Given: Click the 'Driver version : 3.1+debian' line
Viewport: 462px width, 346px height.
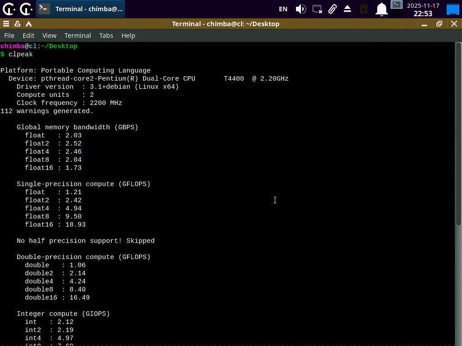Looking at the screenshot, I should click(x=98, y=87).
